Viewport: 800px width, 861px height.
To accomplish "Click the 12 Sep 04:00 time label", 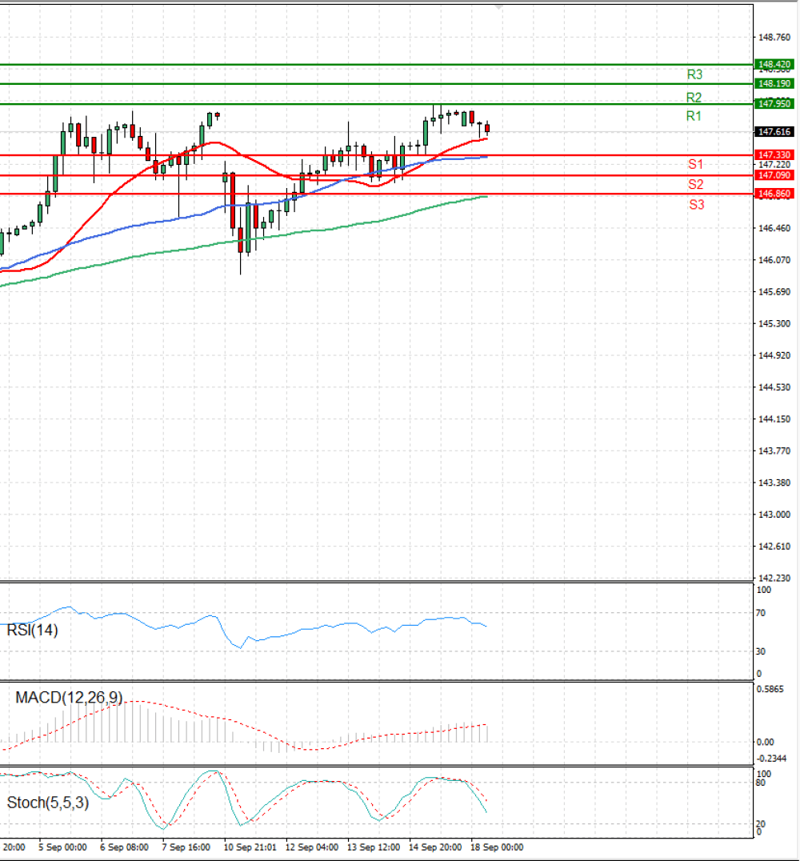I will click(312, 847).
